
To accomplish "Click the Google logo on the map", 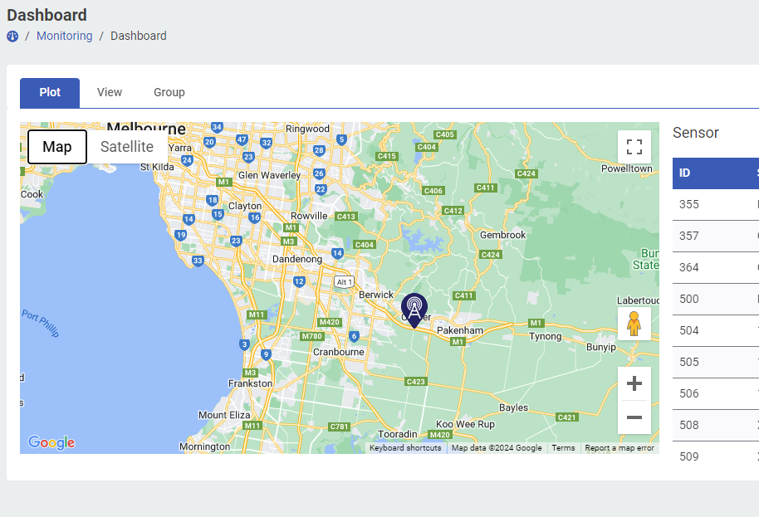I will click(51, 442).
